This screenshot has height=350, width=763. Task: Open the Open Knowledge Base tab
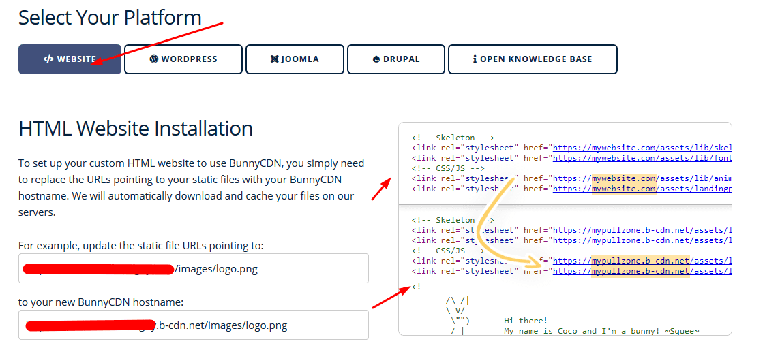click(x=533, y=59)
